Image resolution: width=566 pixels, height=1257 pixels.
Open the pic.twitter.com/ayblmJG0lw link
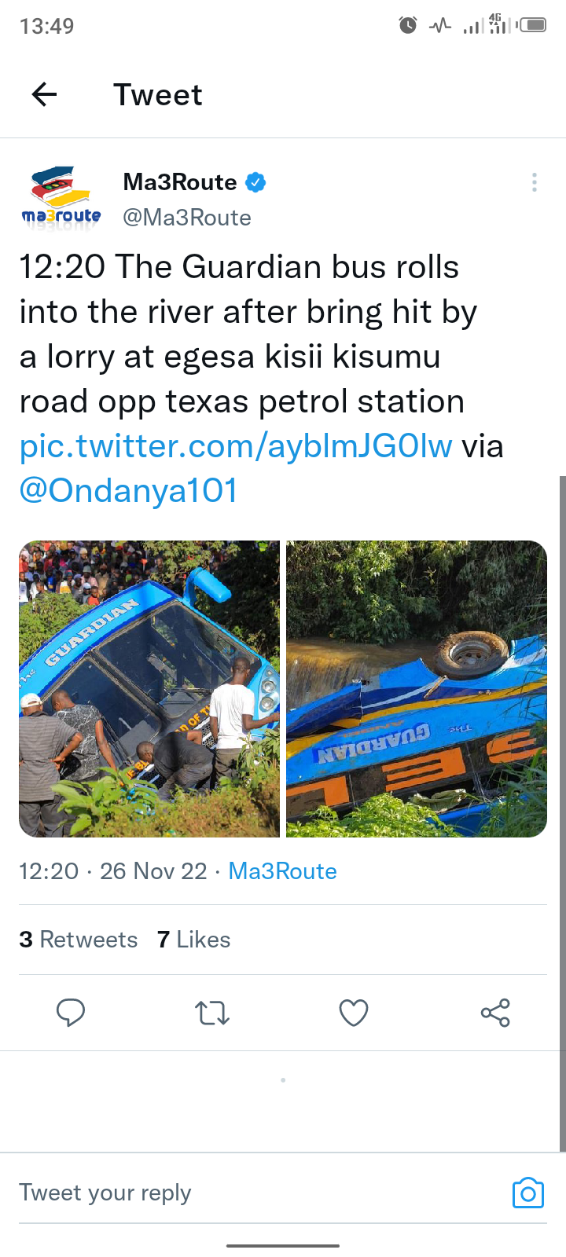pos(236,446)
